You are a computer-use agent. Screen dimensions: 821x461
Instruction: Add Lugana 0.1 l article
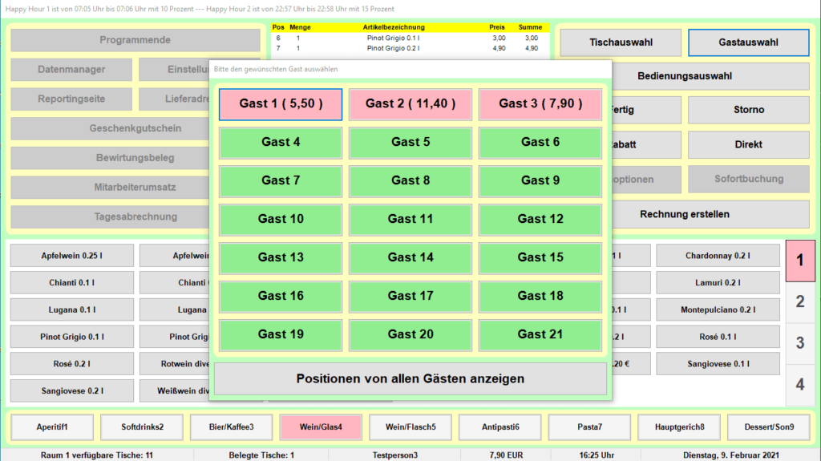(71, 309)
